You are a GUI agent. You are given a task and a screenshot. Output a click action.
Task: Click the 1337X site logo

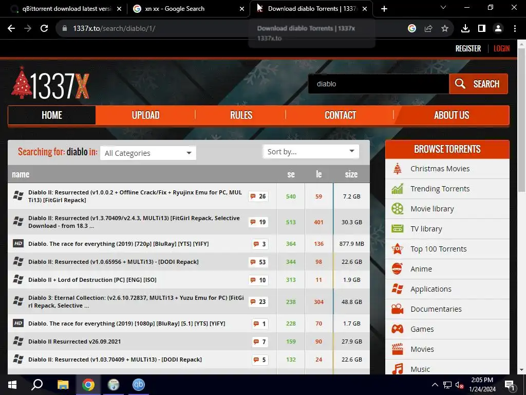pos(50,83)
